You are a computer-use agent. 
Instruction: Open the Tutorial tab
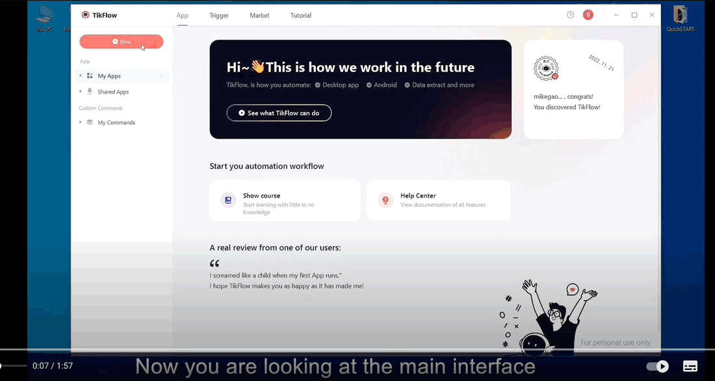301,16
